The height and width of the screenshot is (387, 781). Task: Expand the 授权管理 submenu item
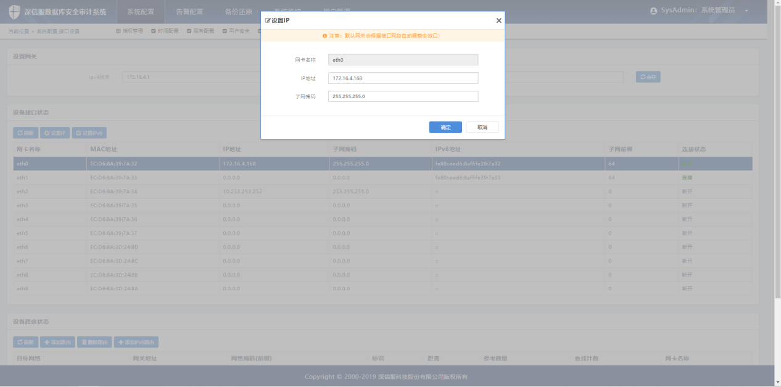(118, 31)
